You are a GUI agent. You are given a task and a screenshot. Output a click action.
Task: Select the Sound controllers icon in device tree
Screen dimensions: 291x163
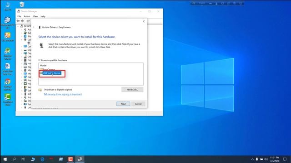click(x=25, y=97)
